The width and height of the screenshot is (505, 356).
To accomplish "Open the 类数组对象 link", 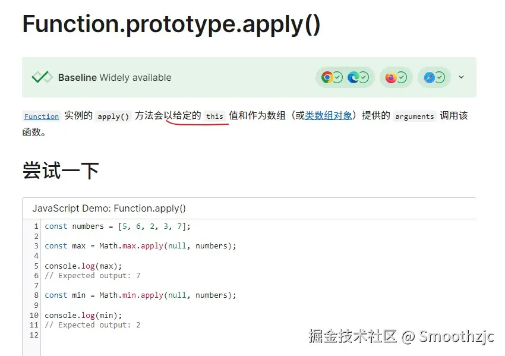I will tap(329, 116).
